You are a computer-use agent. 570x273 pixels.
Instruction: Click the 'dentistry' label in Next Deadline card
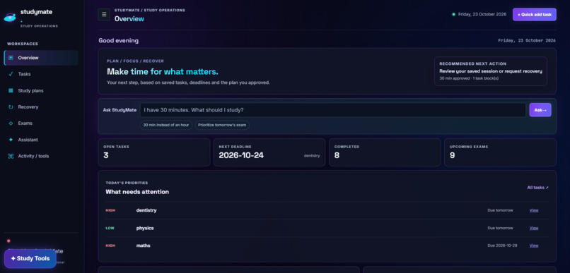(312, 156)
